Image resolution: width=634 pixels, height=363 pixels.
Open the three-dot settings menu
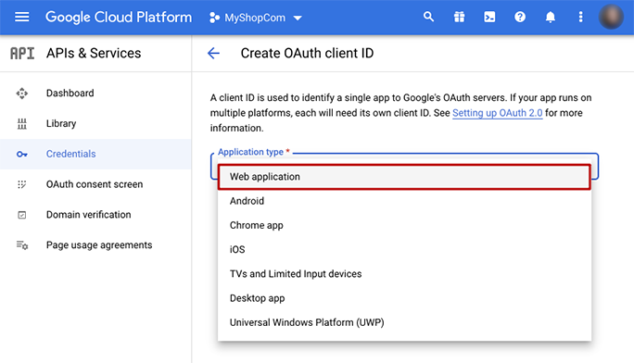click(x=580, y=17)
